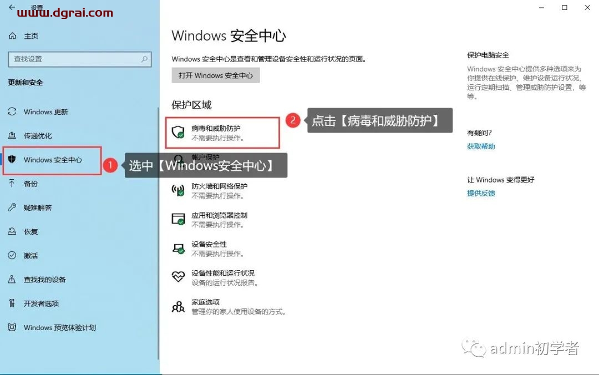This screenshot has width=599, height=375.
Task: Click the 备份 upload arrow icon
Action: pos(12,184)
